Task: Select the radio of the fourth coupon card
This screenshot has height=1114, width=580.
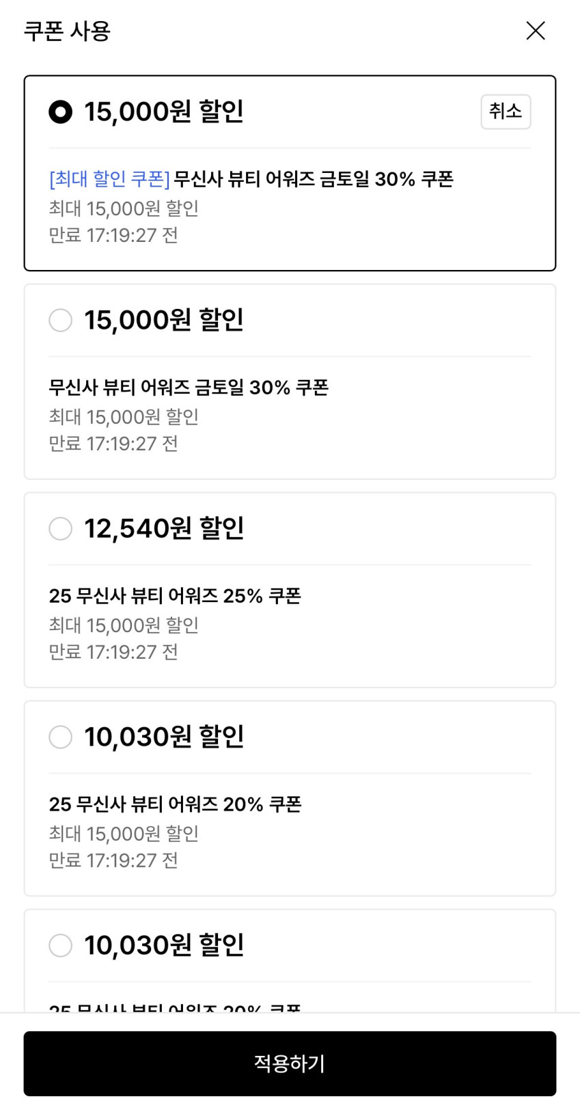Action: (x=61, y=737)
